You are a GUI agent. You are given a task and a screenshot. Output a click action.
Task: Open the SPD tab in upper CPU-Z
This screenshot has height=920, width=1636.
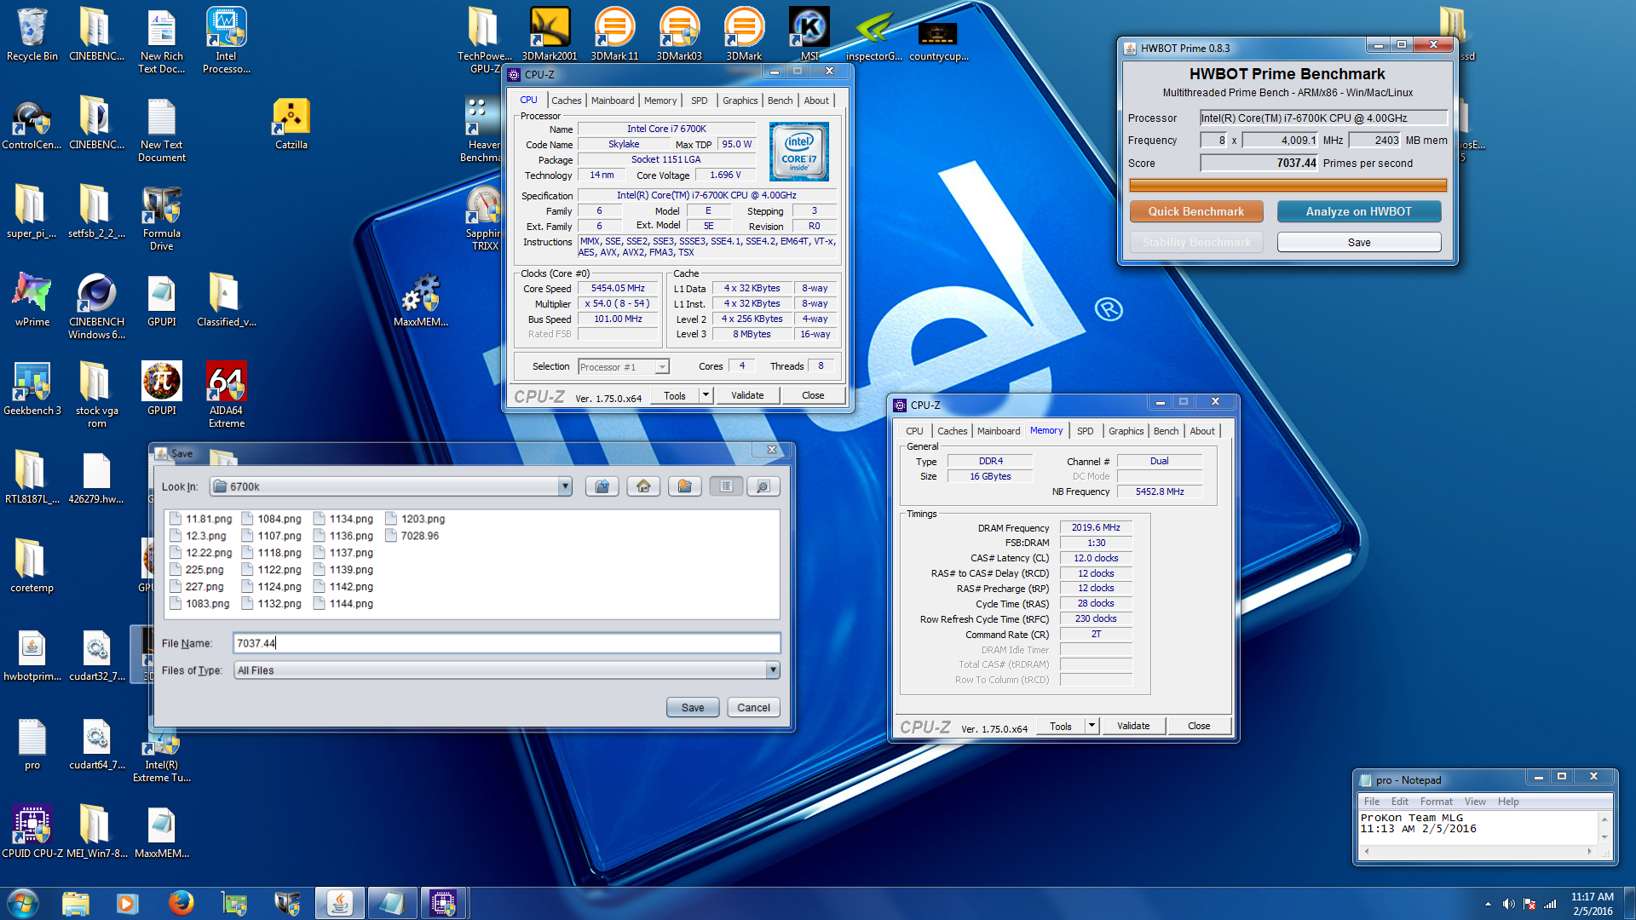699,101
